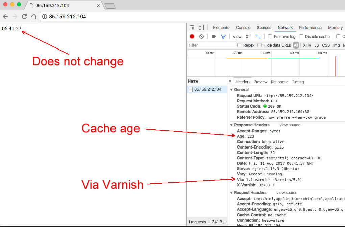Select the Network tab

285,27
